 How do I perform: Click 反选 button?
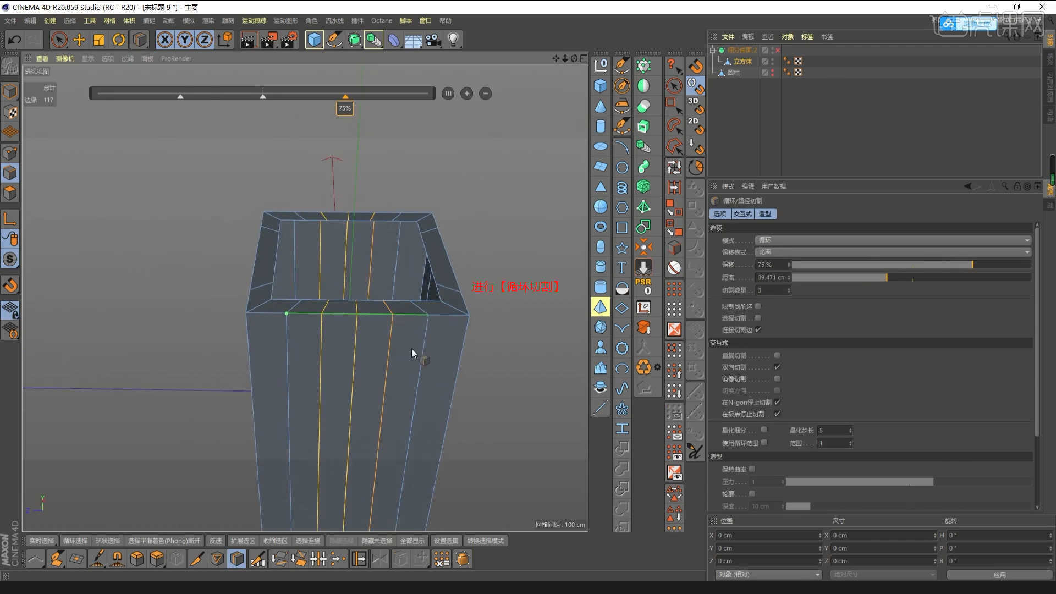pyautogui.click(x=216, y=541)
